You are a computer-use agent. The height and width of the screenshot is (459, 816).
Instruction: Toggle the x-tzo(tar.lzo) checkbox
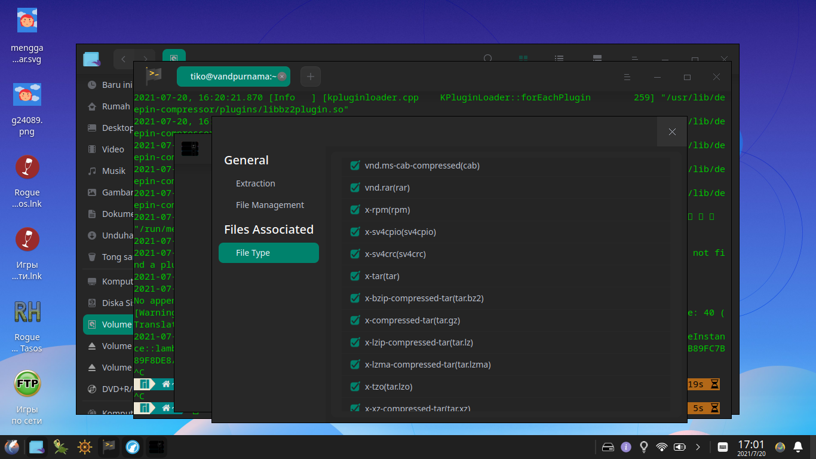[355, 387]
